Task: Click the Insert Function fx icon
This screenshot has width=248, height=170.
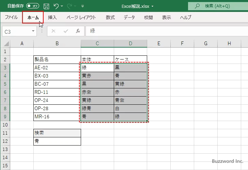Action: point(78,31)
